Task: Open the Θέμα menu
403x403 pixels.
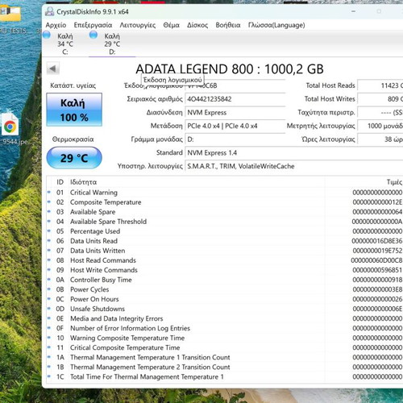Action: 172,25
